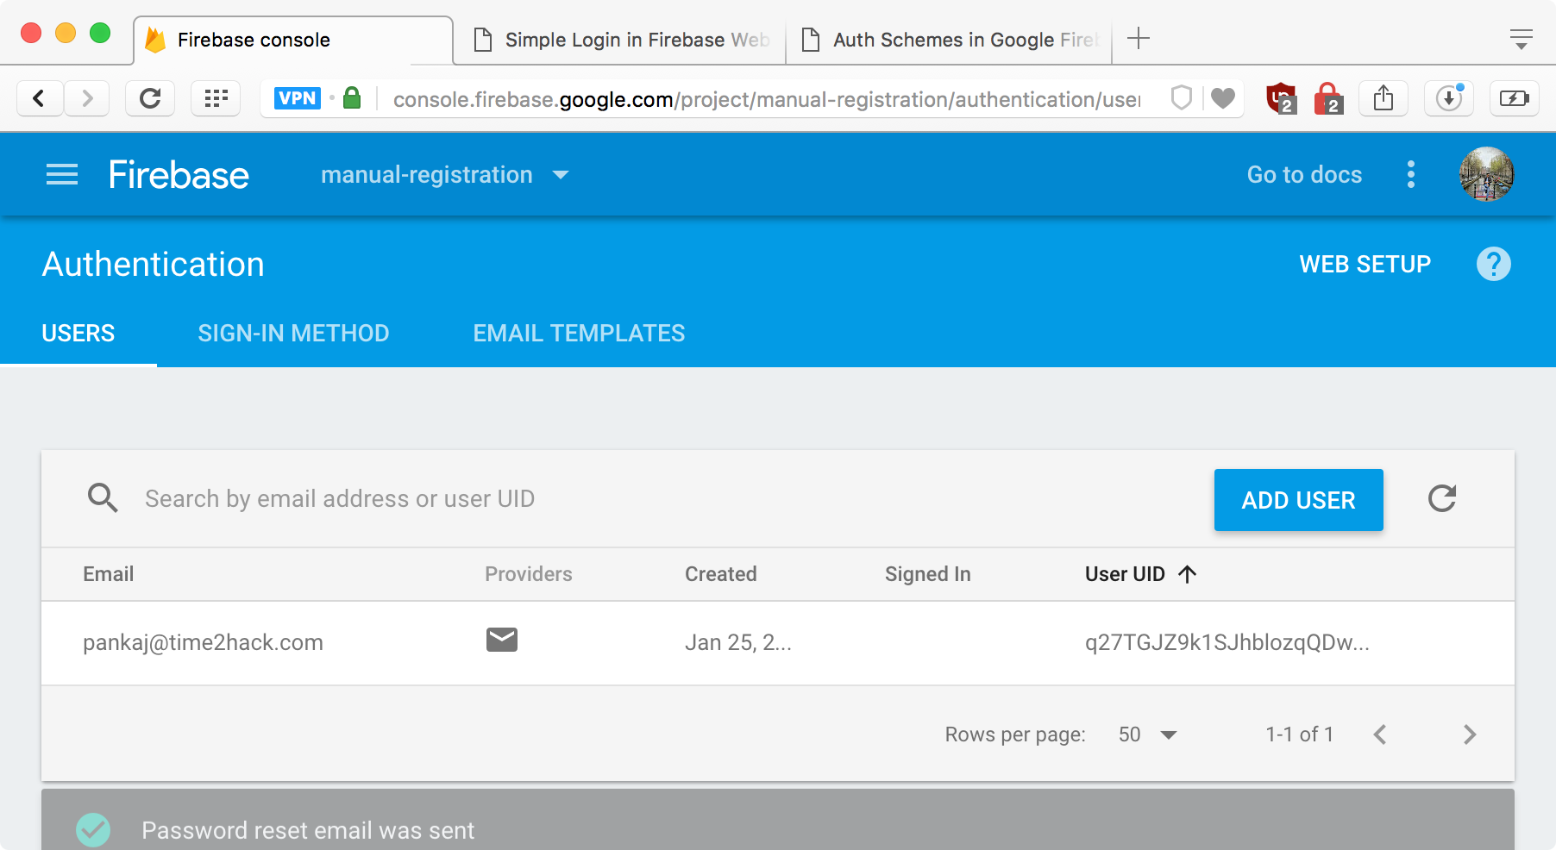The width and height of the screenshot is (1556, 850).
Task: Click the shield icon in address bar
Action: point(1182,98)
